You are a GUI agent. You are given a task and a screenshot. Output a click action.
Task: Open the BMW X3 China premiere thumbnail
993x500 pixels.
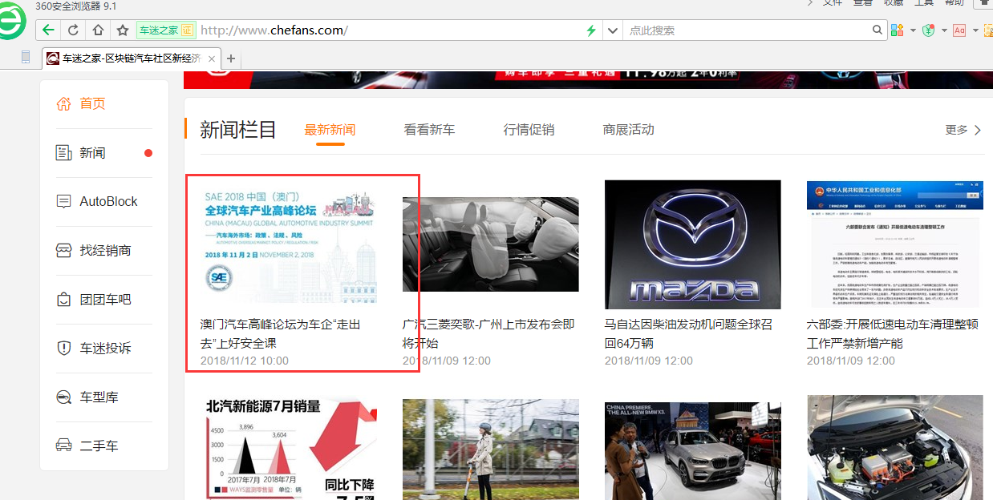click(x=693, y=450)
